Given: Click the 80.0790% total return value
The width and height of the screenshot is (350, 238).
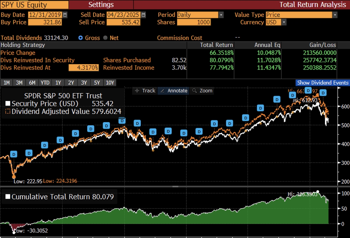Looking at the screenshot, I should pyautogui.click(x=221, y=60).
